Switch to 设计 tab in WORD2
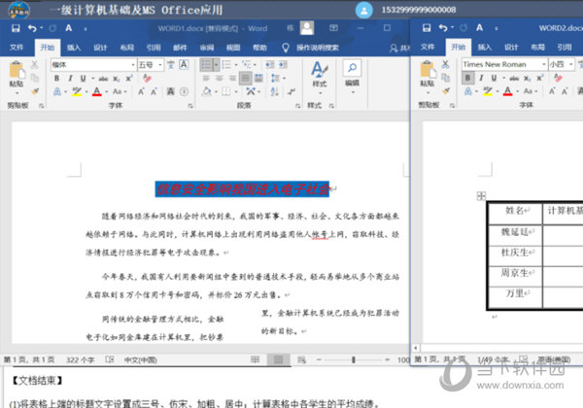This screenshot has width=583, height=408. click(511, 48)
